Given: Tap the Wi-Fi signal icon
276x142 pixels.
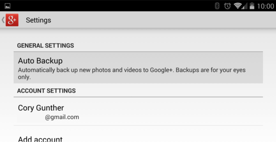Looking at the screenshot, I should 237,6.
